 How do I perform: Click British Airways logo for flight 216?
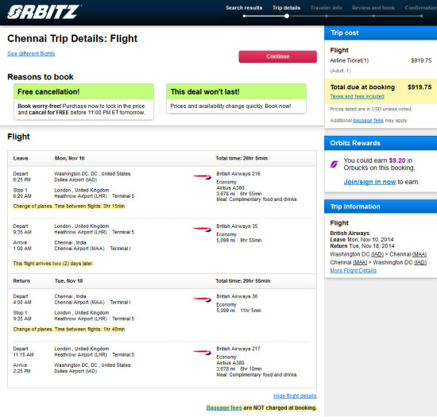pos(202,176)
